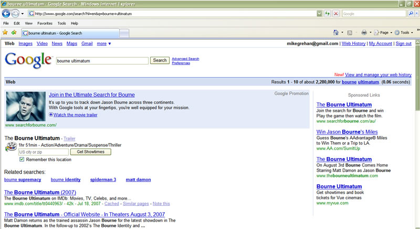The image size is (420, 229).
Task: Go back with the browser Back arrow
Action: pos(6,13)
